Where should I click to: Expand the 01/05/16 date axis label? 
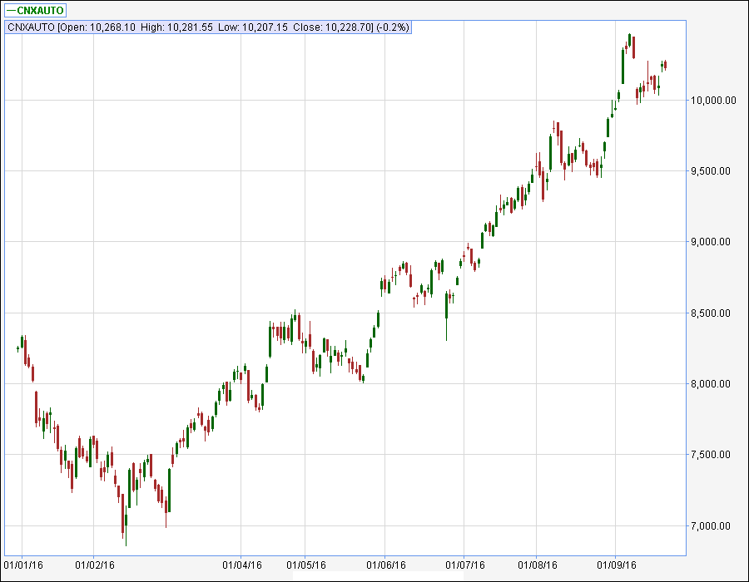[306, 563]
